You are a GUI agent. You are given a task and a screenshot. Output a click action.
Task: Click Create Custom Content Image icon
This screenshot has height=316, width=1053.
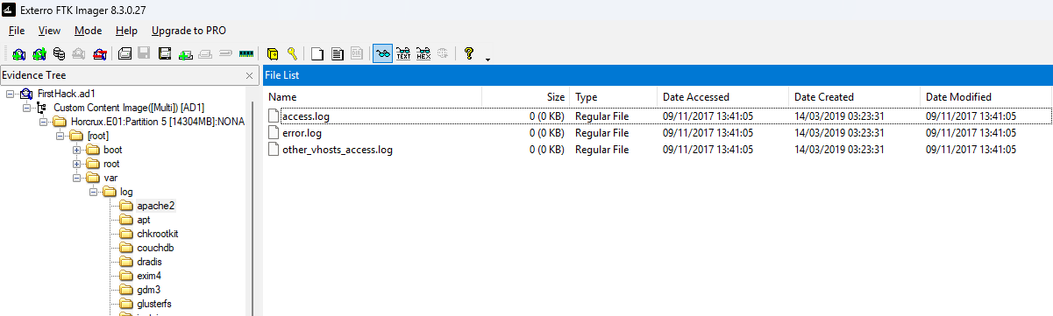pyautogui.click(x=205, y=53)
